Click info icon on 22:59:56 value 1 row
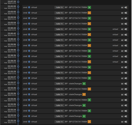 tap(29, 45)
